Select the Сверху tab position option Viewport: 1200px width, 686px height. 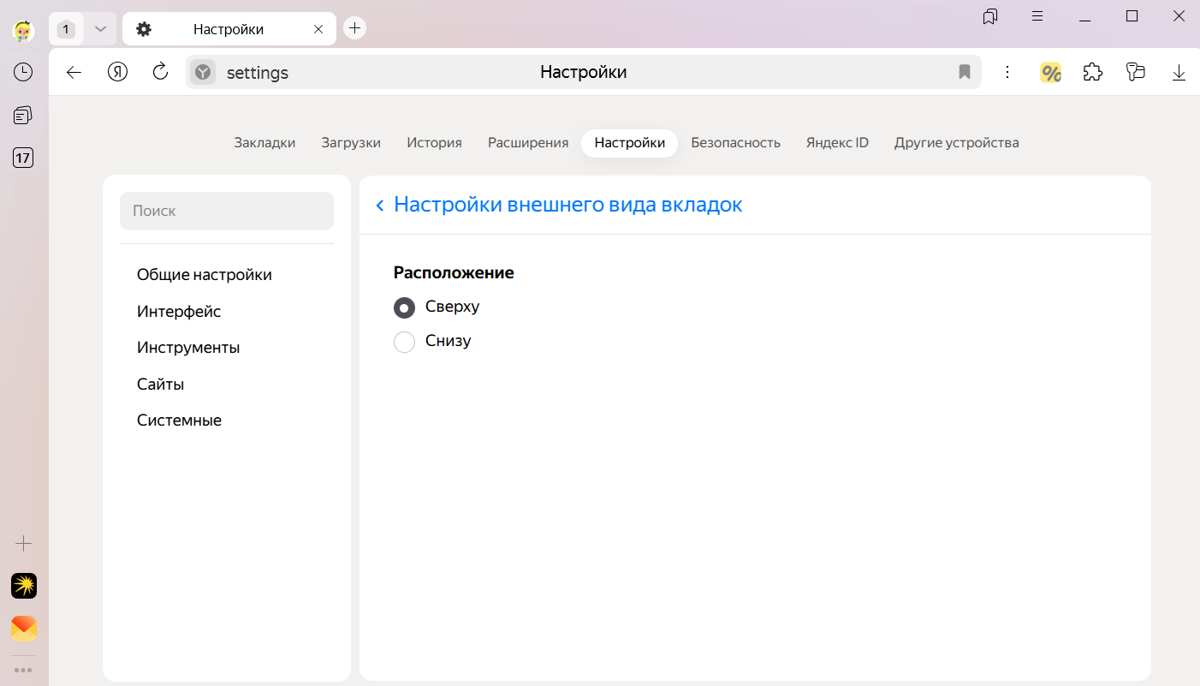[404, 307]
